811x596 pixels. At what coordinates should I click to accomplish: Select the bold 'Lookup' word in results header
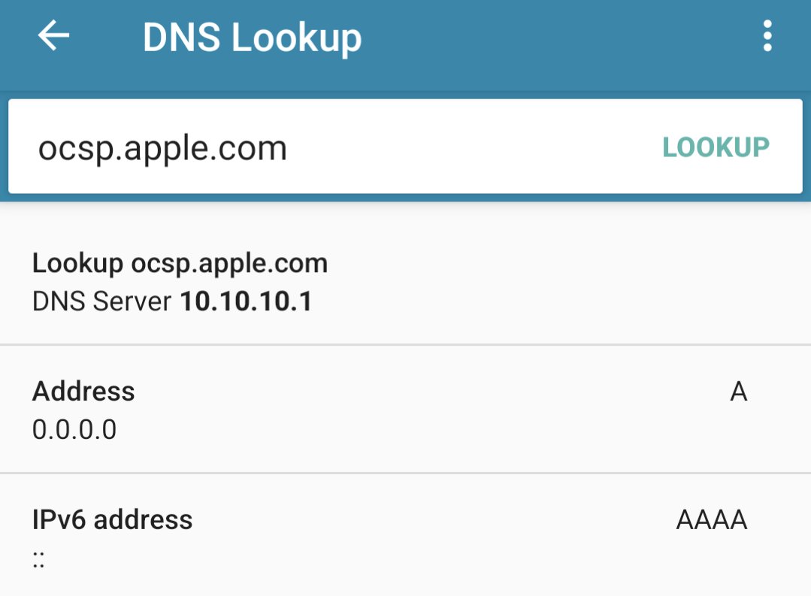[77, 264]
